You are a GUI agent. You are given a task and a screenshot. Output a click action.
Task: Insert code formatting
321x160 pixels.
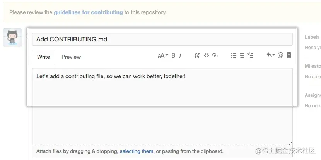206,55
